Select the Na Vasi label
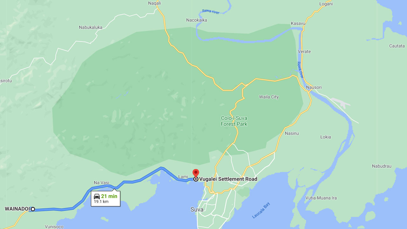This screenshot has width=407, height=229. tap(101, 183)
